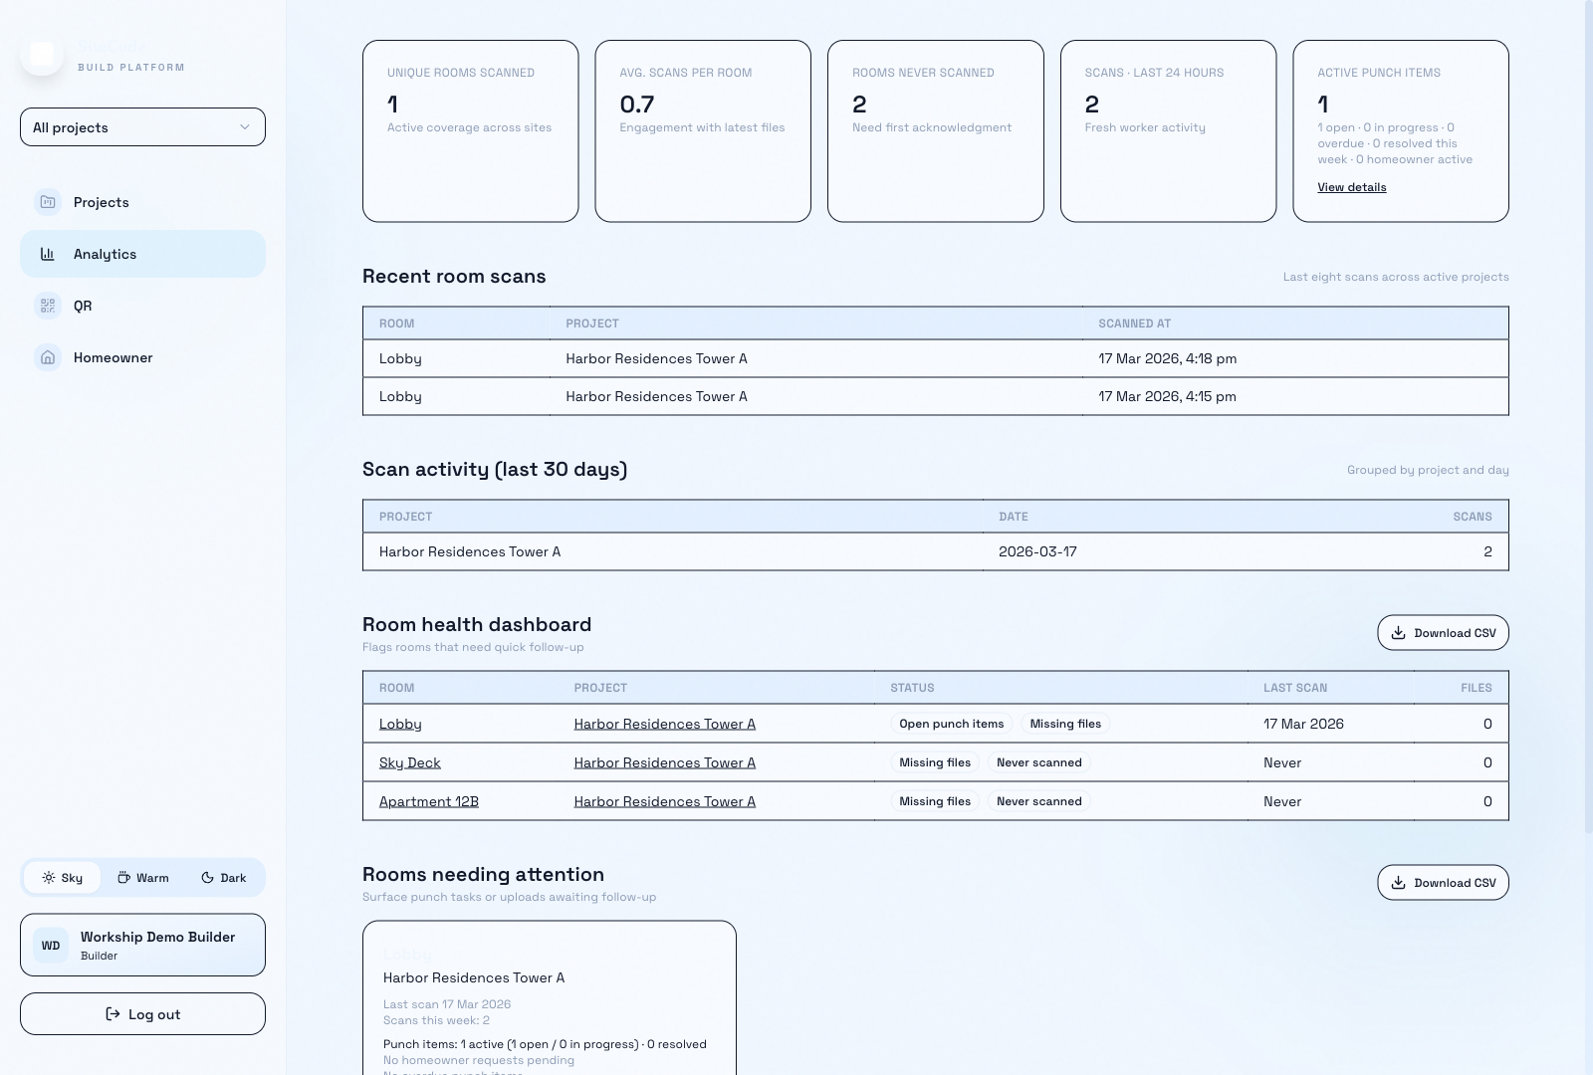
Task: Click the Log out button
Action: click(x=142, y=1014)
